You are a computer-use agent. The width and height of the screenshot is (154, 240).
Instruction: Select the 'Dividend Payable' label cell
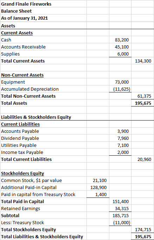(43, 138)
